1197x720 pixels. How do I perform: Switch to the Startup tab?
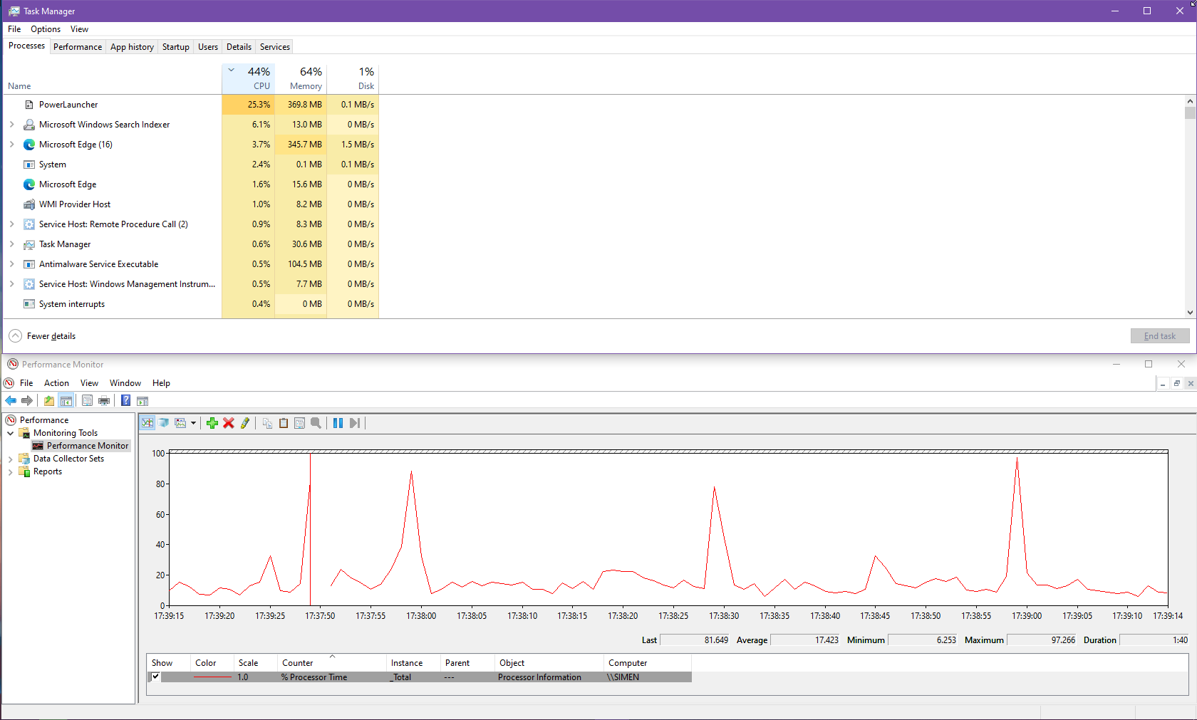pos(176,47)
